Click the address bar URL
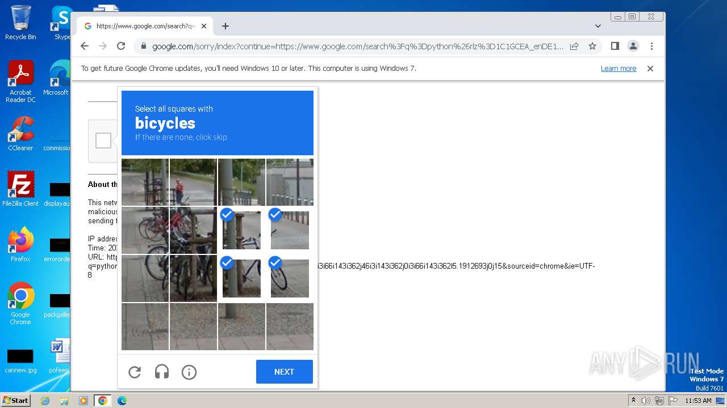The width and height of the screenshot is (727, 408). point(358,46)
